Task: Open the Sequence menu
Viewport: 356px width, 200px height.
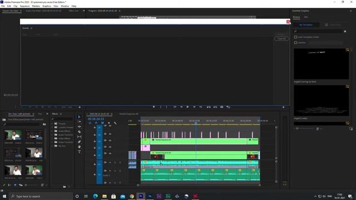Action: pos(24,6)
